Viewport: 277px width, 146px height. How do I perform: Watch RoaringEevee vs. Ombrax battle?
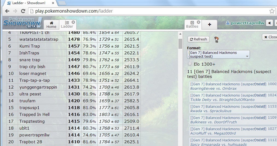click(233, 86)
